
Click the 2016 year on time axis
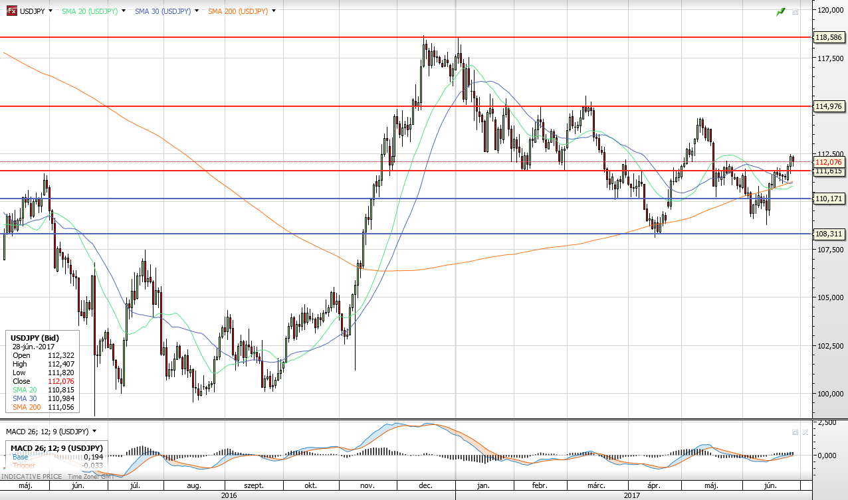tap(229, 495)
